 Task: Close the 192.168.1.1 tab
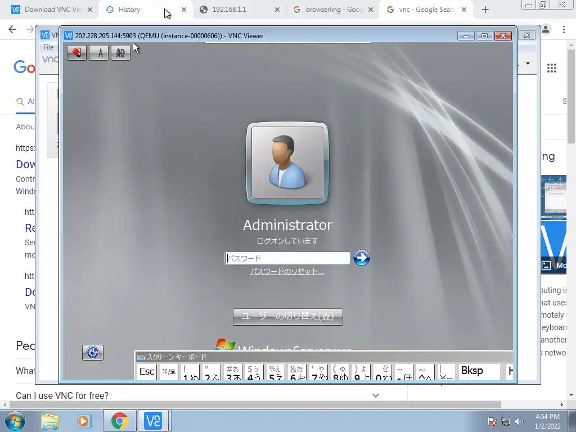tap(277, 10)
